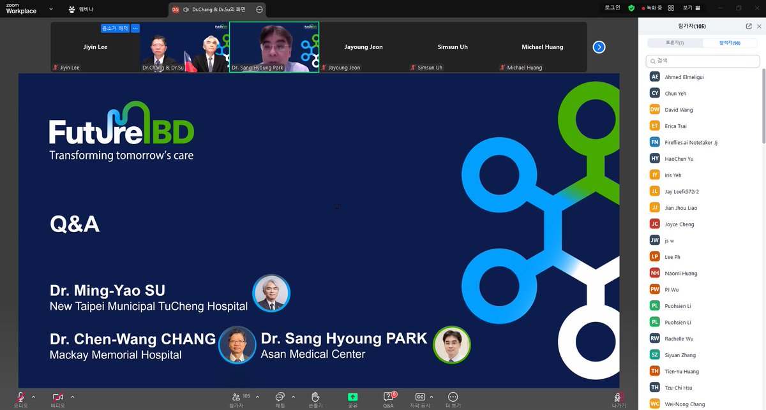The image size is (766, 410).
Task: Open the chat (채팅) icon
Action: (280, 397)
